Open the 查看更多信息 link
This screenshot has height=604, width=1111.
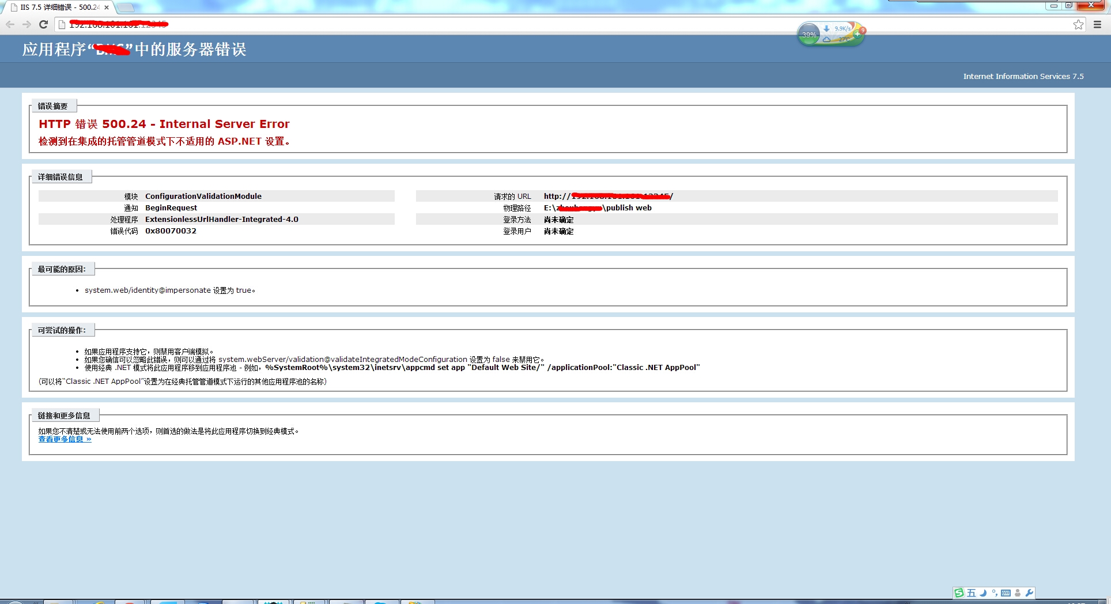coord(65,439)
